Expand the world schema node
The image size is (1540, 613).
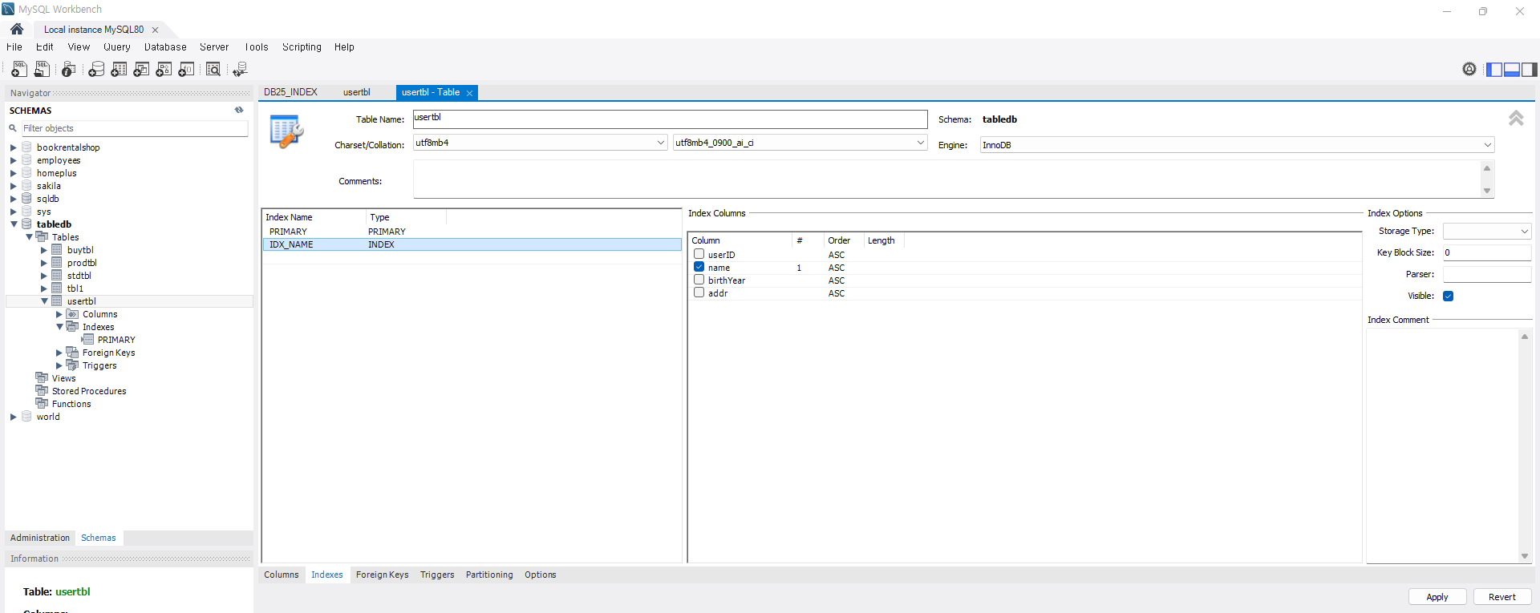pos(14,417)
